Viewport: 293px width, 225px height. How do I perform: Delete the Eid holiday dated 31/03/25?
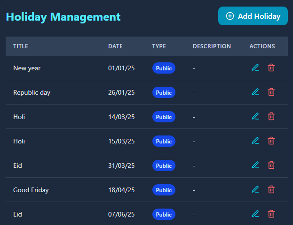pyautogui.click(x=271, y=165)
